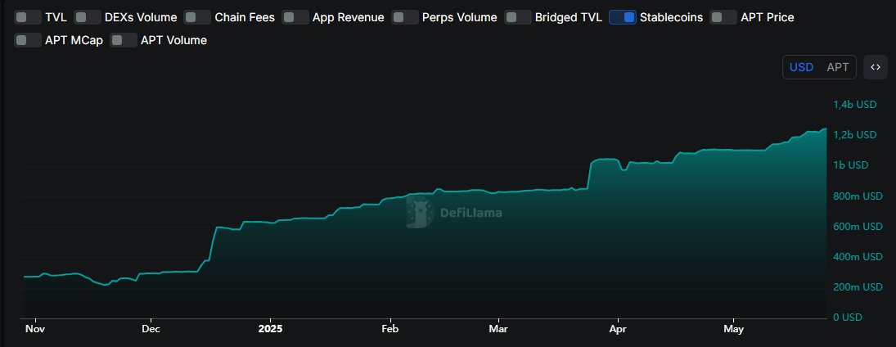This screenshot has height=347, width=896.
Task: Click the Nov date label
Action: click(35, 329)
